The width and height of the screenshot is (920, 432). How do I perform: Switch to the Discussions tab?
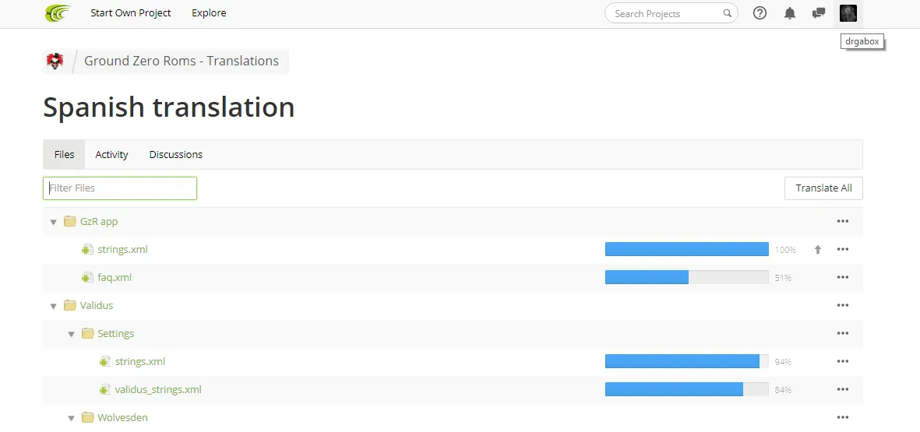pyautogui.click(x=176, y=155)
